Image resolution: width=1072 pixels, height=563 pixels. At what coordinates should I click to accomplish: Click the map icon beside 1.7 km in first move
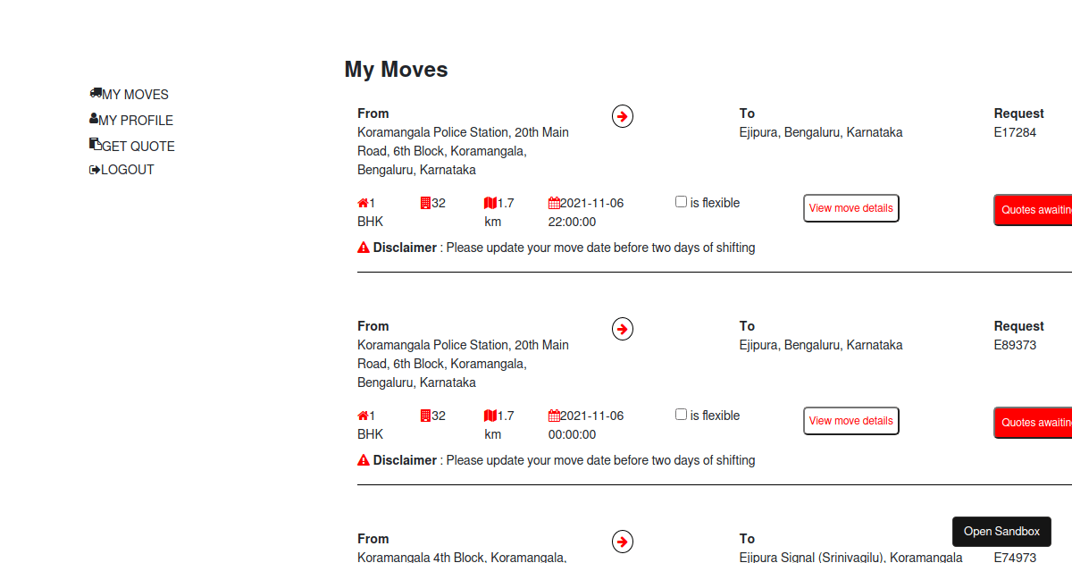click(490, 203)
